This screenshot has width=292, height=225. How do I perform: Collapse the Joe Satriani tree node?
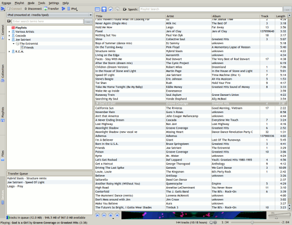coord(9,40)
